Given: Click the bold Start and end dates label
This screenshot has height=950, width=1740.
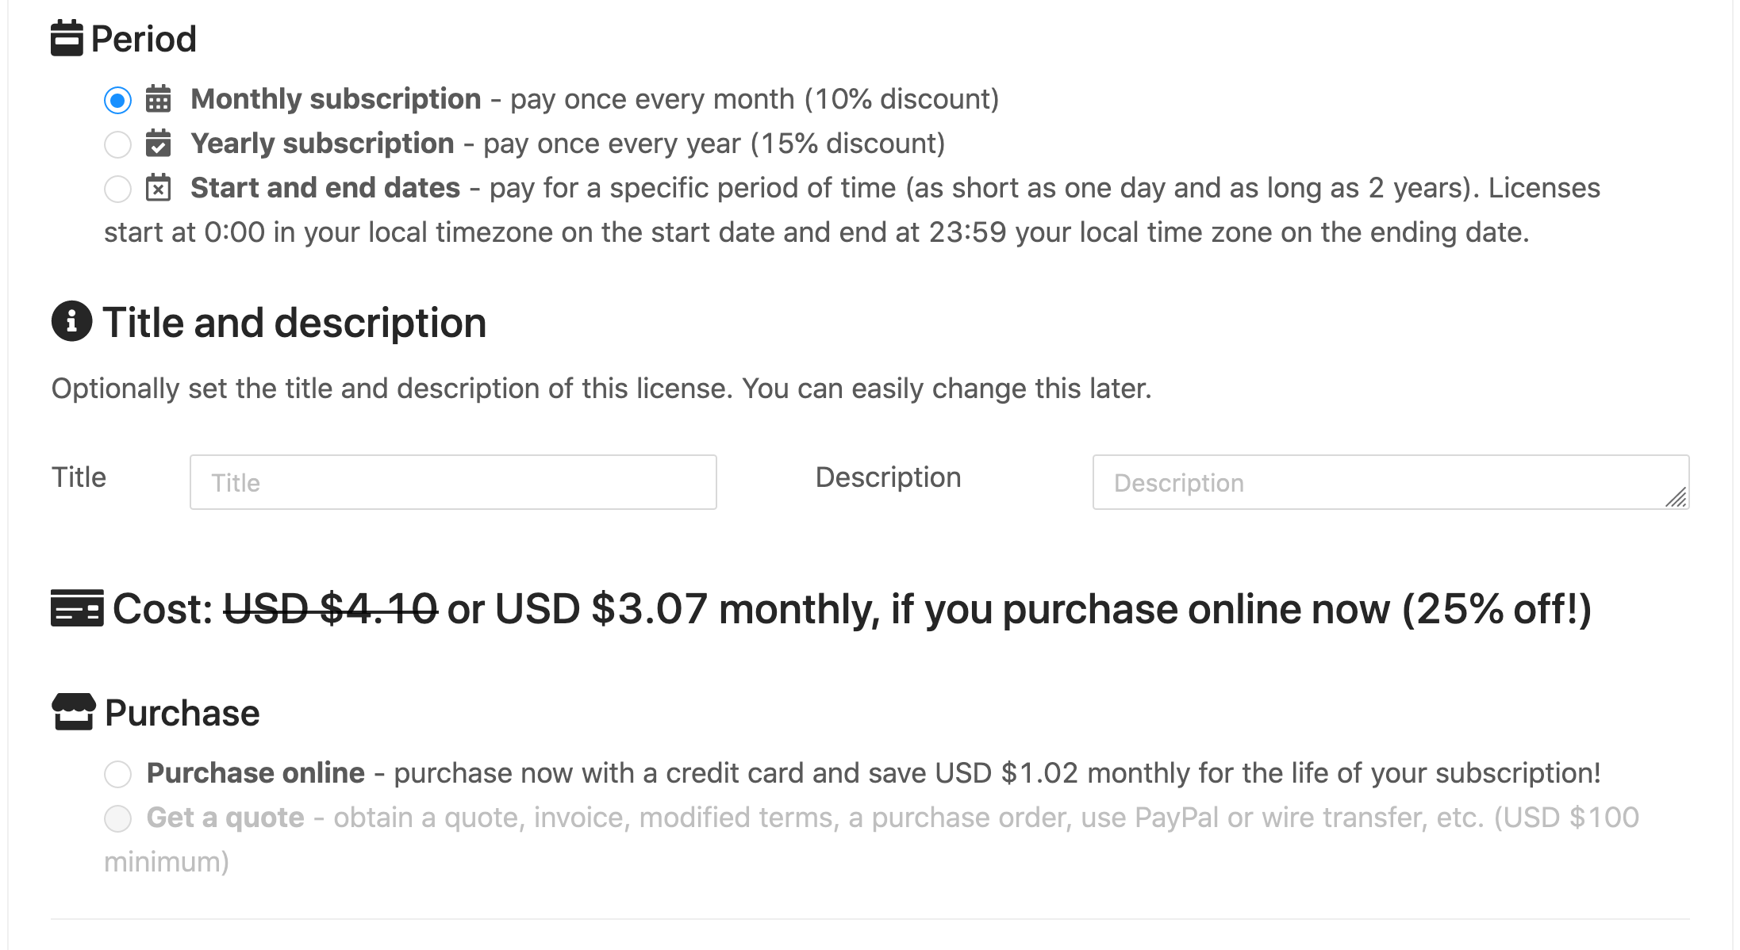Looking at the screenshot, I should click(x=325, y=188).
